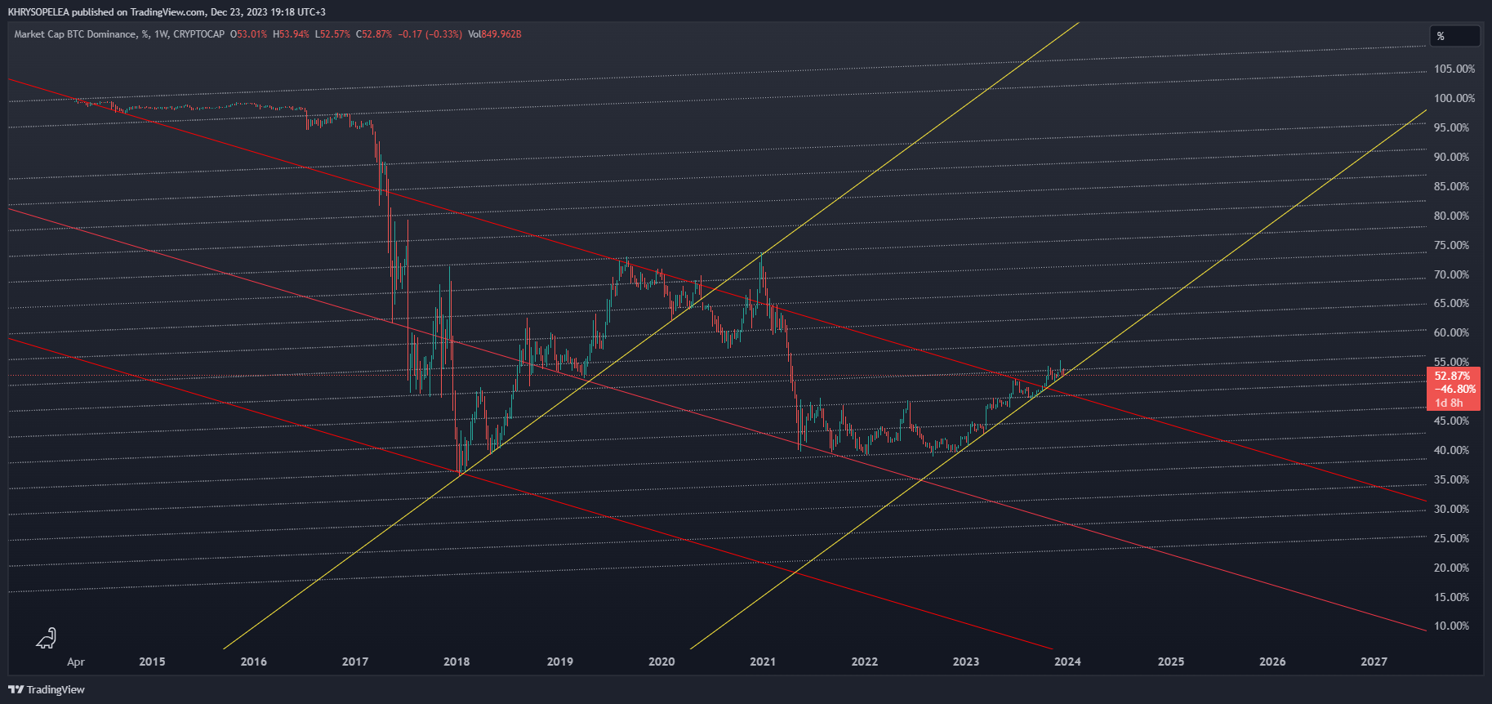
Task: Click the red 52.87% current price label
Action: point(1452,377)
